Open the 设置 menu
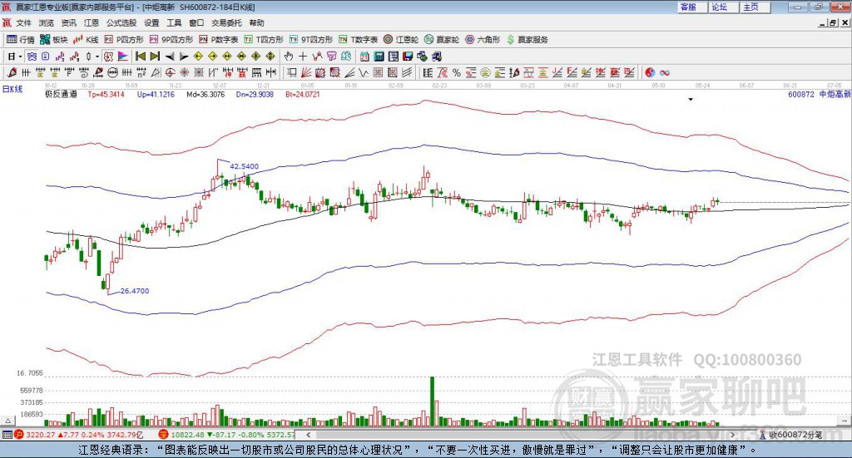 151,22
